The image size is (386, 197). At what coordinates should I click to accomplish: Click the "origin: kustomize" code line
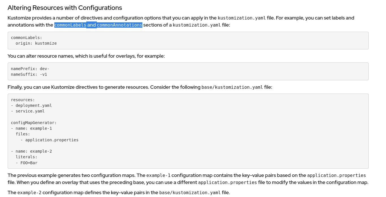click(x=36, y=43)
